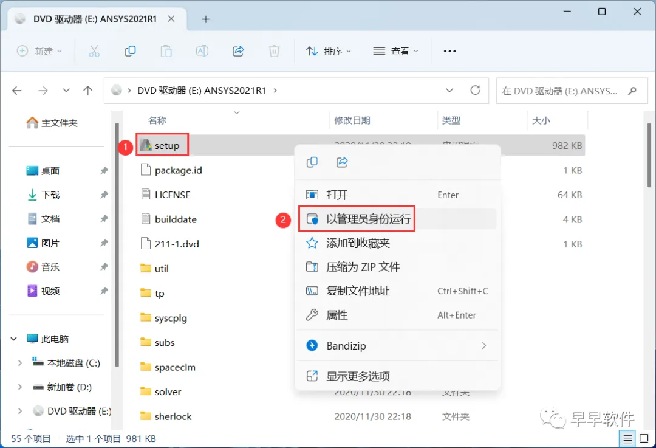
Task: Choose 压缩为 ZIP 文件 menu entry
Action: [397, 267]
